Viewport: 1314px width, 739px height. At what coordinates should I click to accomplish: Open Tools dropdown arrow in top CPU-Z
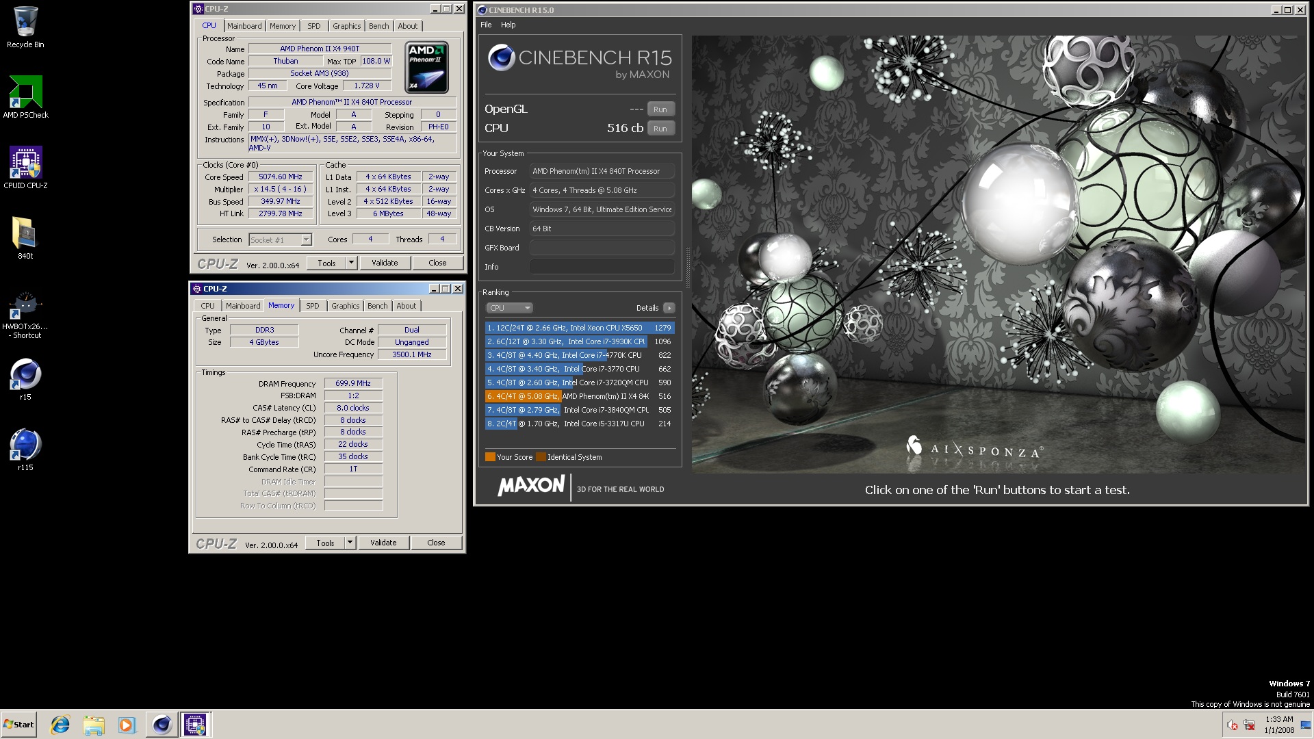(x=351, y=263)
